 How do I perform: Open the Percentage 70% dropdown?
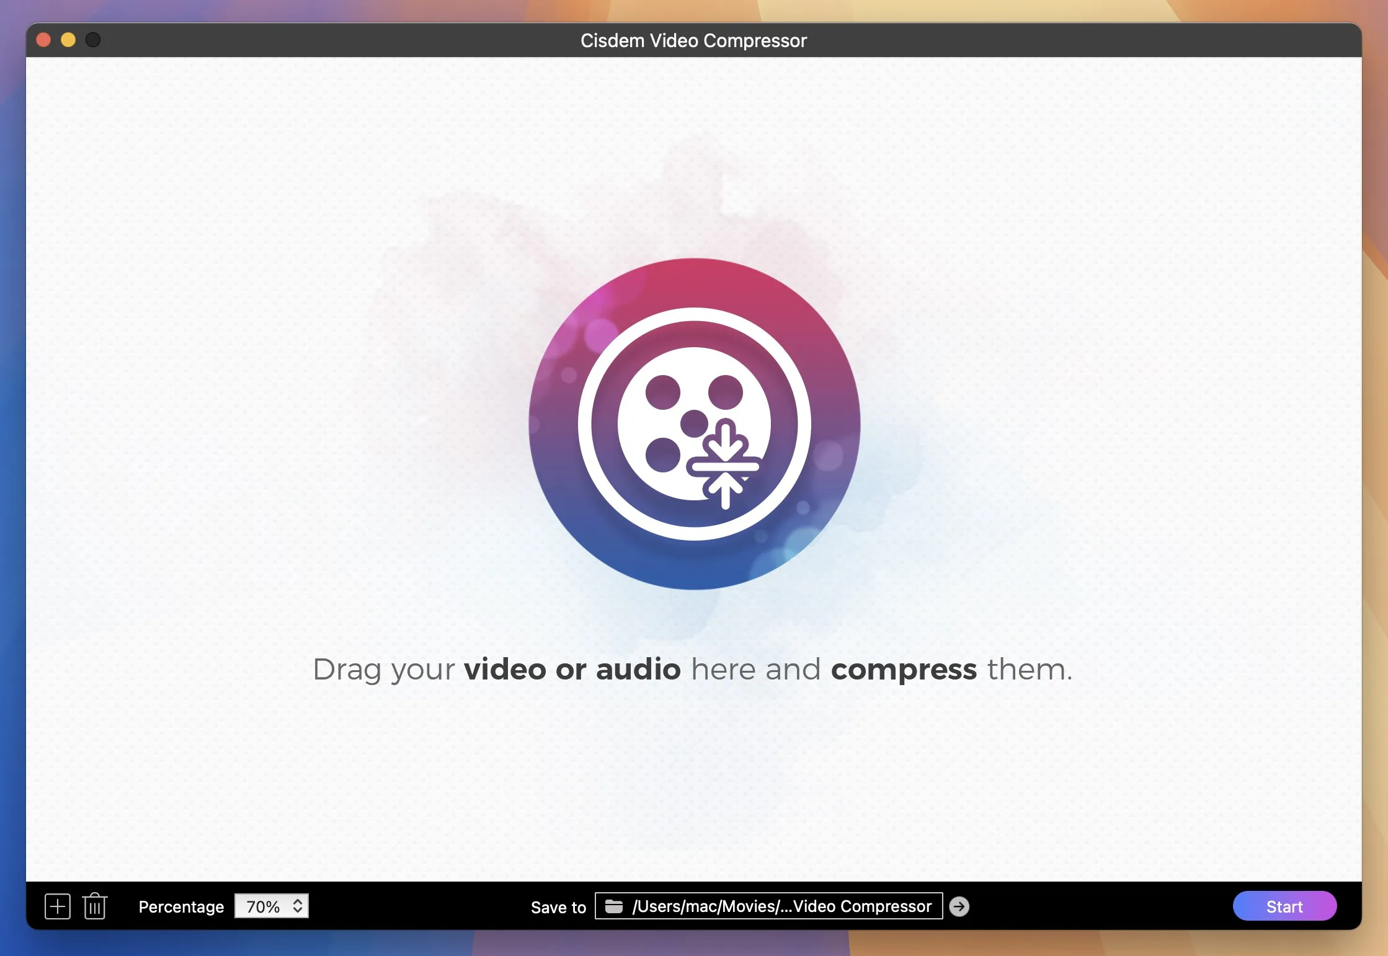click(272, 906)
